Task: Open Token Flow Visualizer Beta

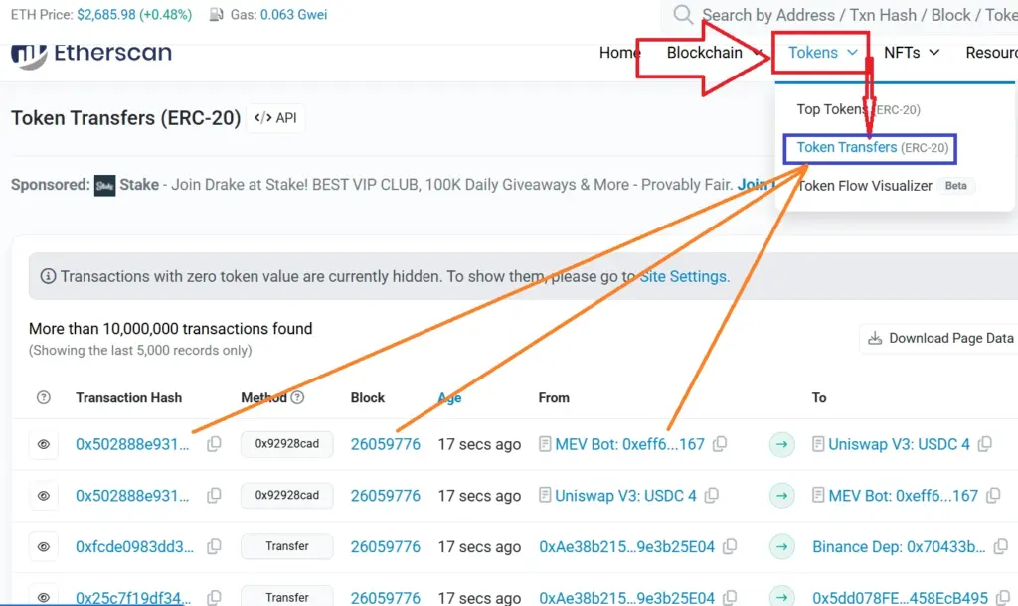Action: pyautogui.click(x=884, y=186)
